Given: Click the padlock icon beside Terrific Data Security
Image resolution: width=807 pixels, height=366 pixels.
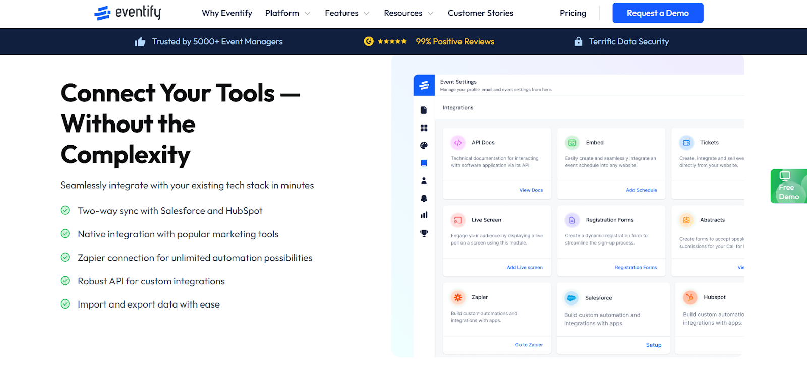Looking at the screenshot, I should 579,41.
